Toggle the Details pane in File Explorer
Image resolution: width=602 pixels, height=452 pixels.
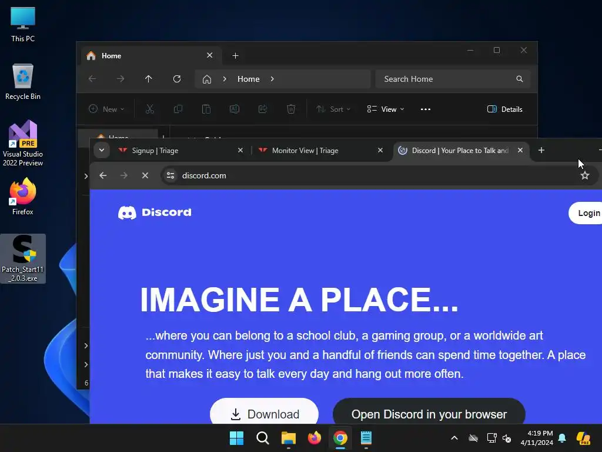(x=504, y=109)
